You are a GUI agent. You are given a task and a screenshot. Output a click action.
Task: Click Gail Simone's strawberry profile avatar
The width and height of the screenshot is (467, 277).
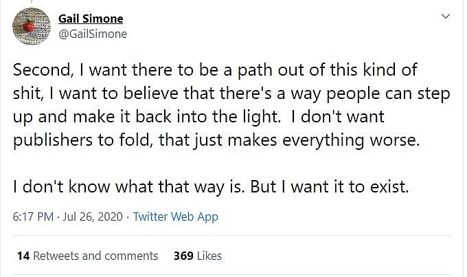(32, 26)
